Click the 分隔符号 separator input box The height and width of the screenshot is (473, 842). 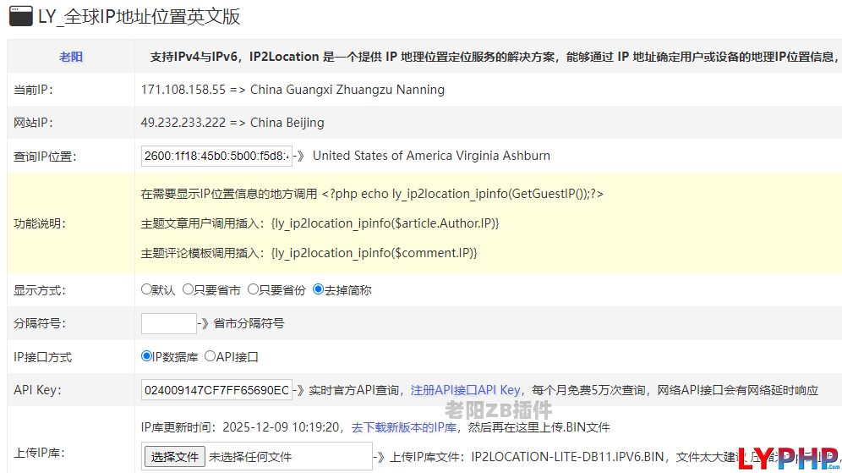168,323
